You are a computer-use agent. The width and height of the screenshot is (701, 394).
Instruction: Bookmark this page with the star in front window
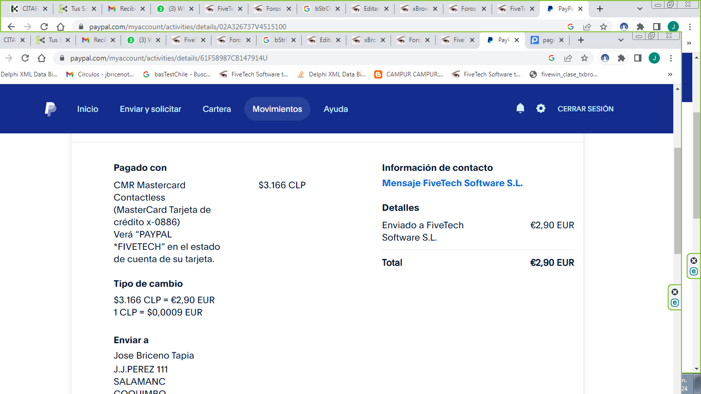pyautogui.click(x=585, y=58)
